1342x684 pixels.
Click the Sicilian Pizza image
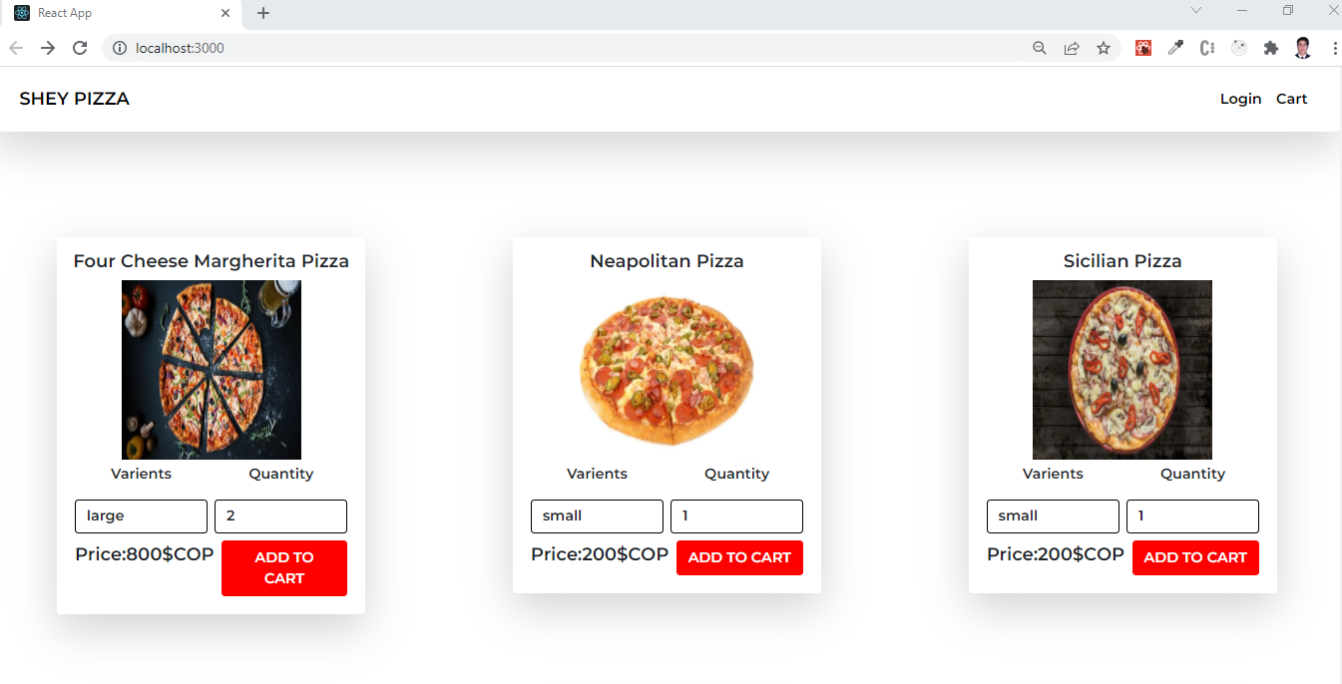[x=1121, y=369]
